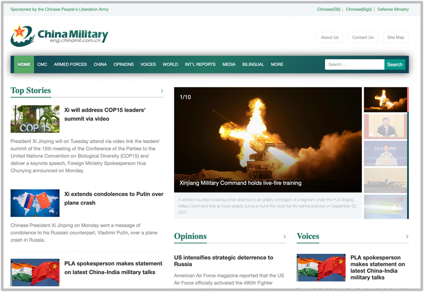Select MEDIA in the navigation bar

click(x=229, y=65)
